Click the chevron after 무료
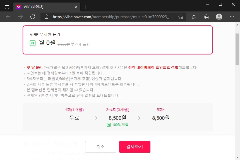This screenshot has height=160, width=240. pyautogui.click(x=96, y=118)
